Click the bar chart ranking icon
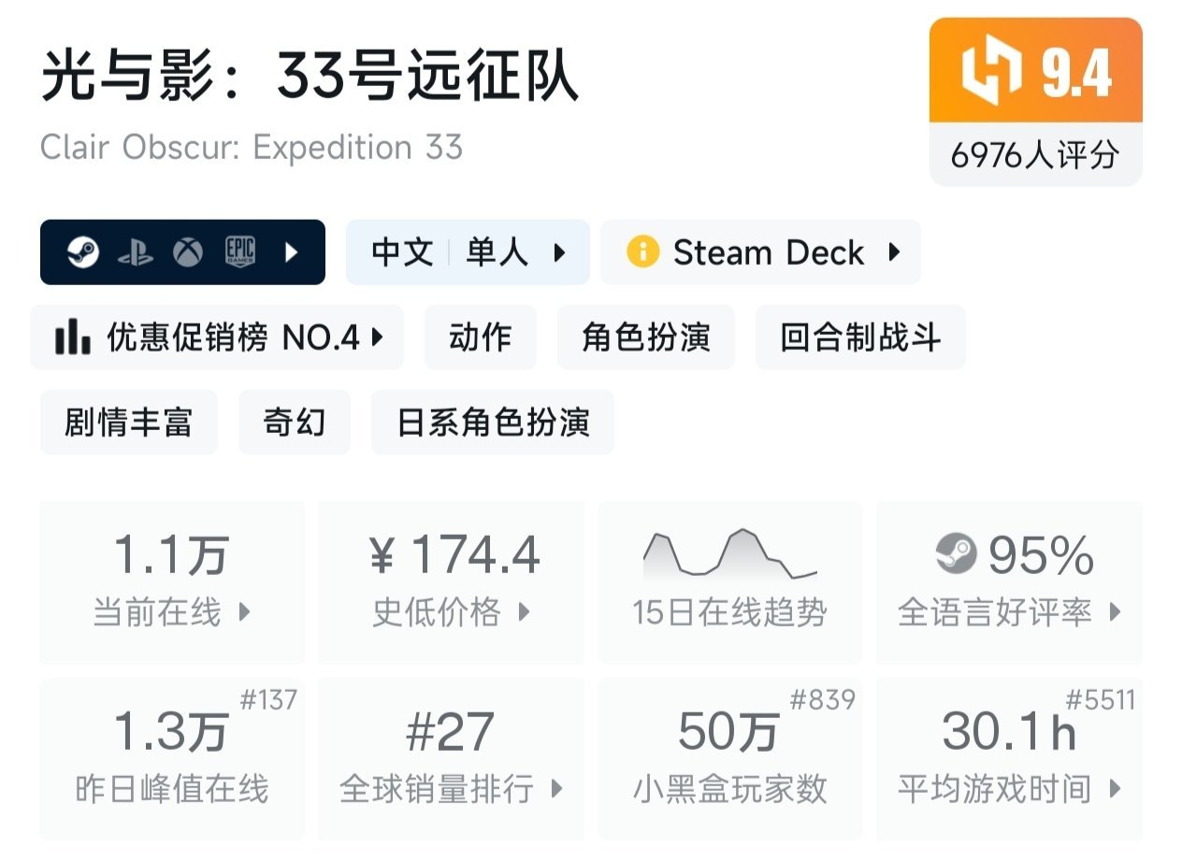Image resolution: width=1182 pixels, height=861 pixels. (72, 337)
